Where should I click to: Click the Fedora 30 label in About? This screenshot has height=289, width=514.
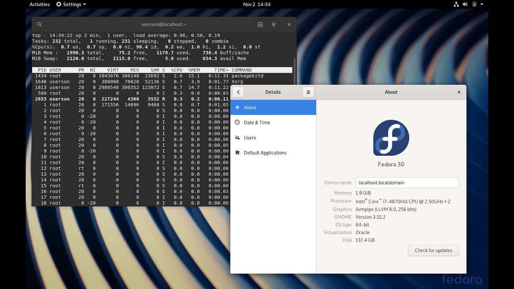(391, 164)
